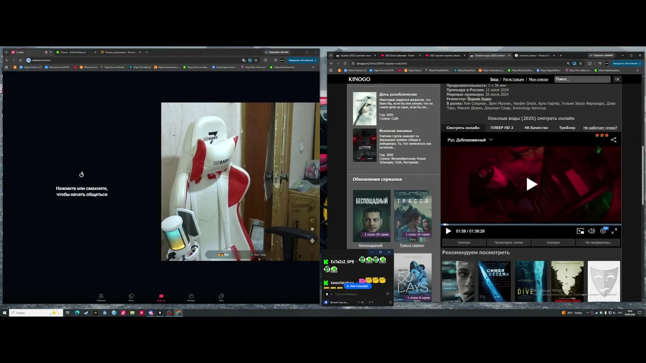Go back in the left browser window
646x363 pixels.
pos(7,60)
